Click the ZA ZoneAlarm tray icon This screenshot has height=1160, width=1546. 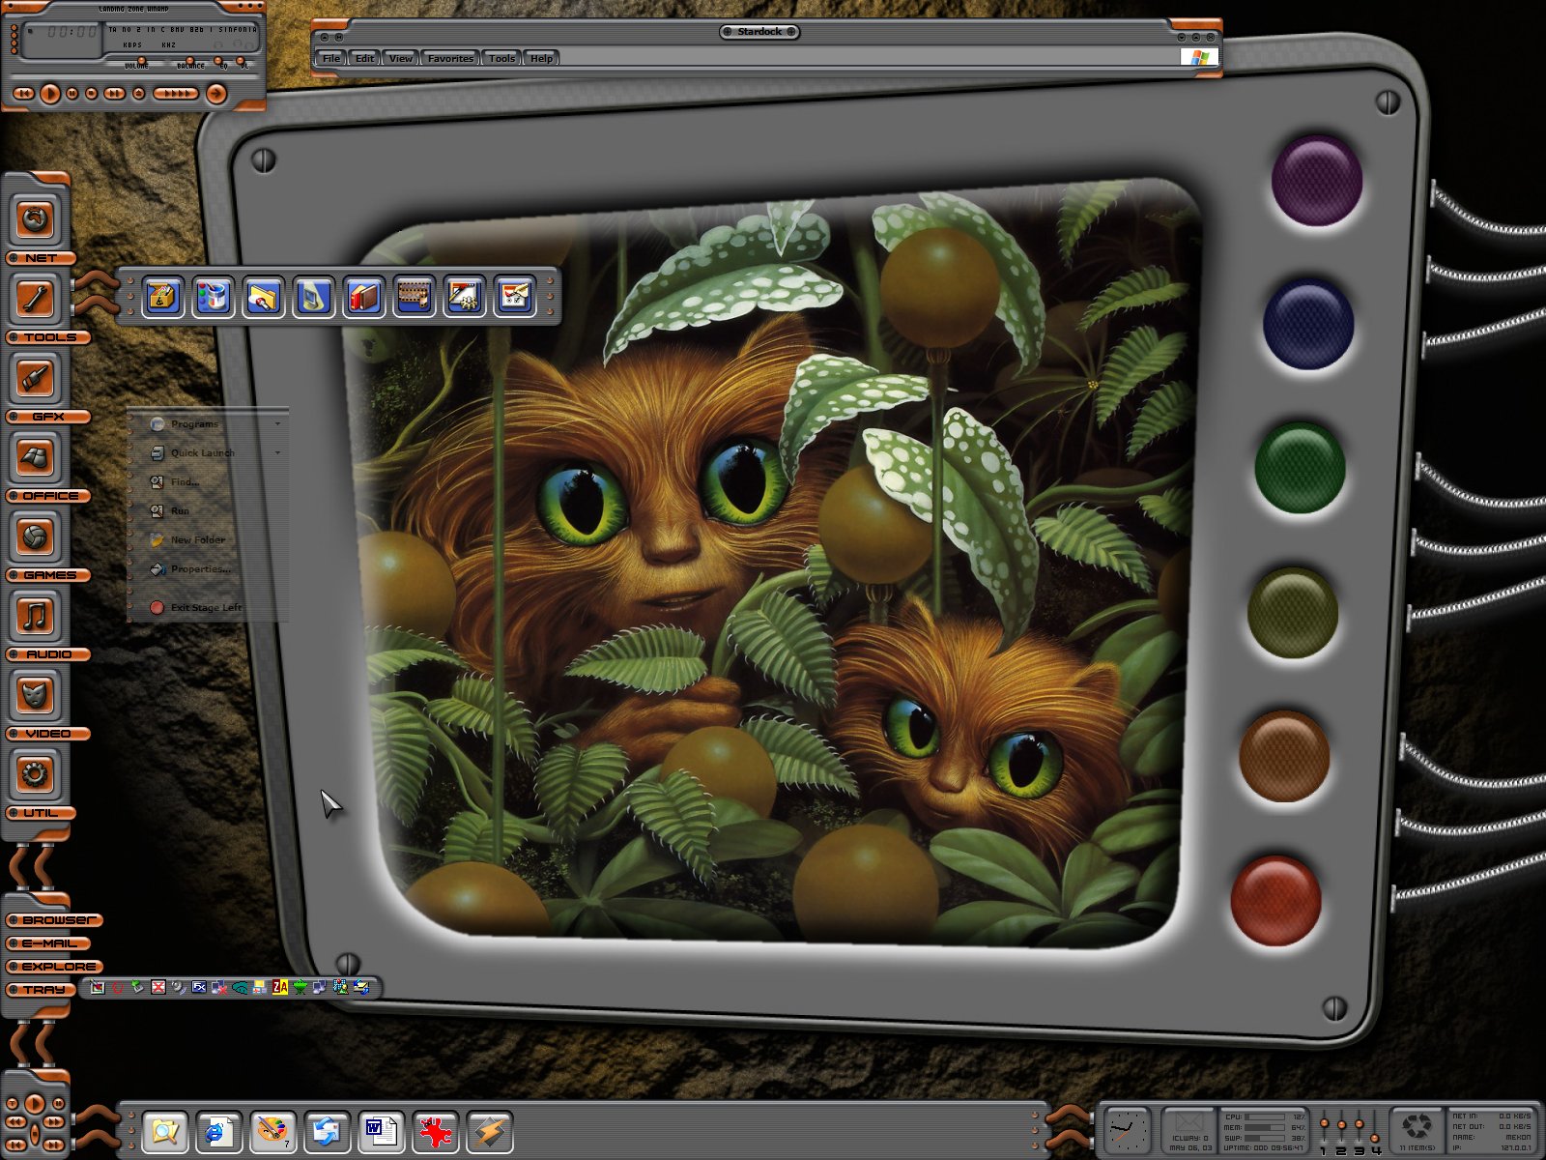pyautogui.click(x=280, y=987)
